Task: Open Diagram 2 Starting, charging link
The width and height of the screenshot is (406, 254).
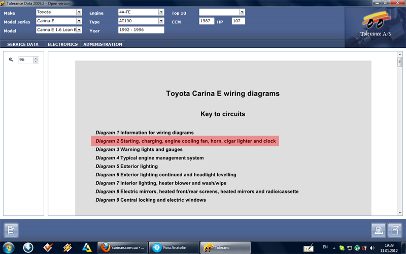Action: 185,141
